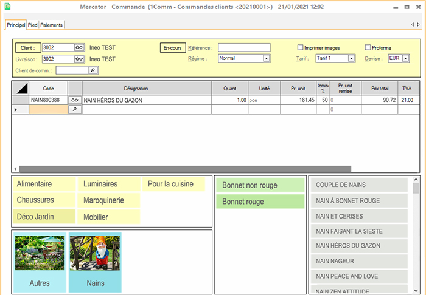This screenshot has height=295, width=426.
Task: Enable the Imprimer images checkbox
Action: tap(300, 47)
